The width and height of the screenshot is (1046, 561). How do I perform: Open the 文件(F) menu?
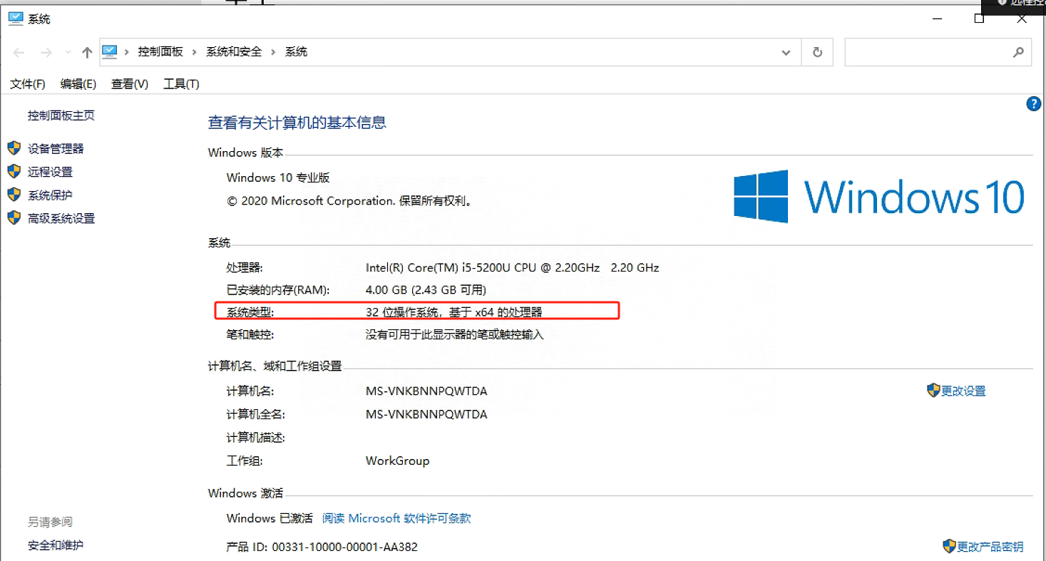tap(28, 84)
